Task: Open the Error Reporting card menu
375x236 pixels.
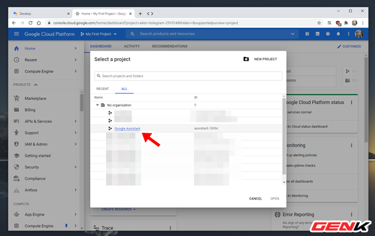Action: 352,214
